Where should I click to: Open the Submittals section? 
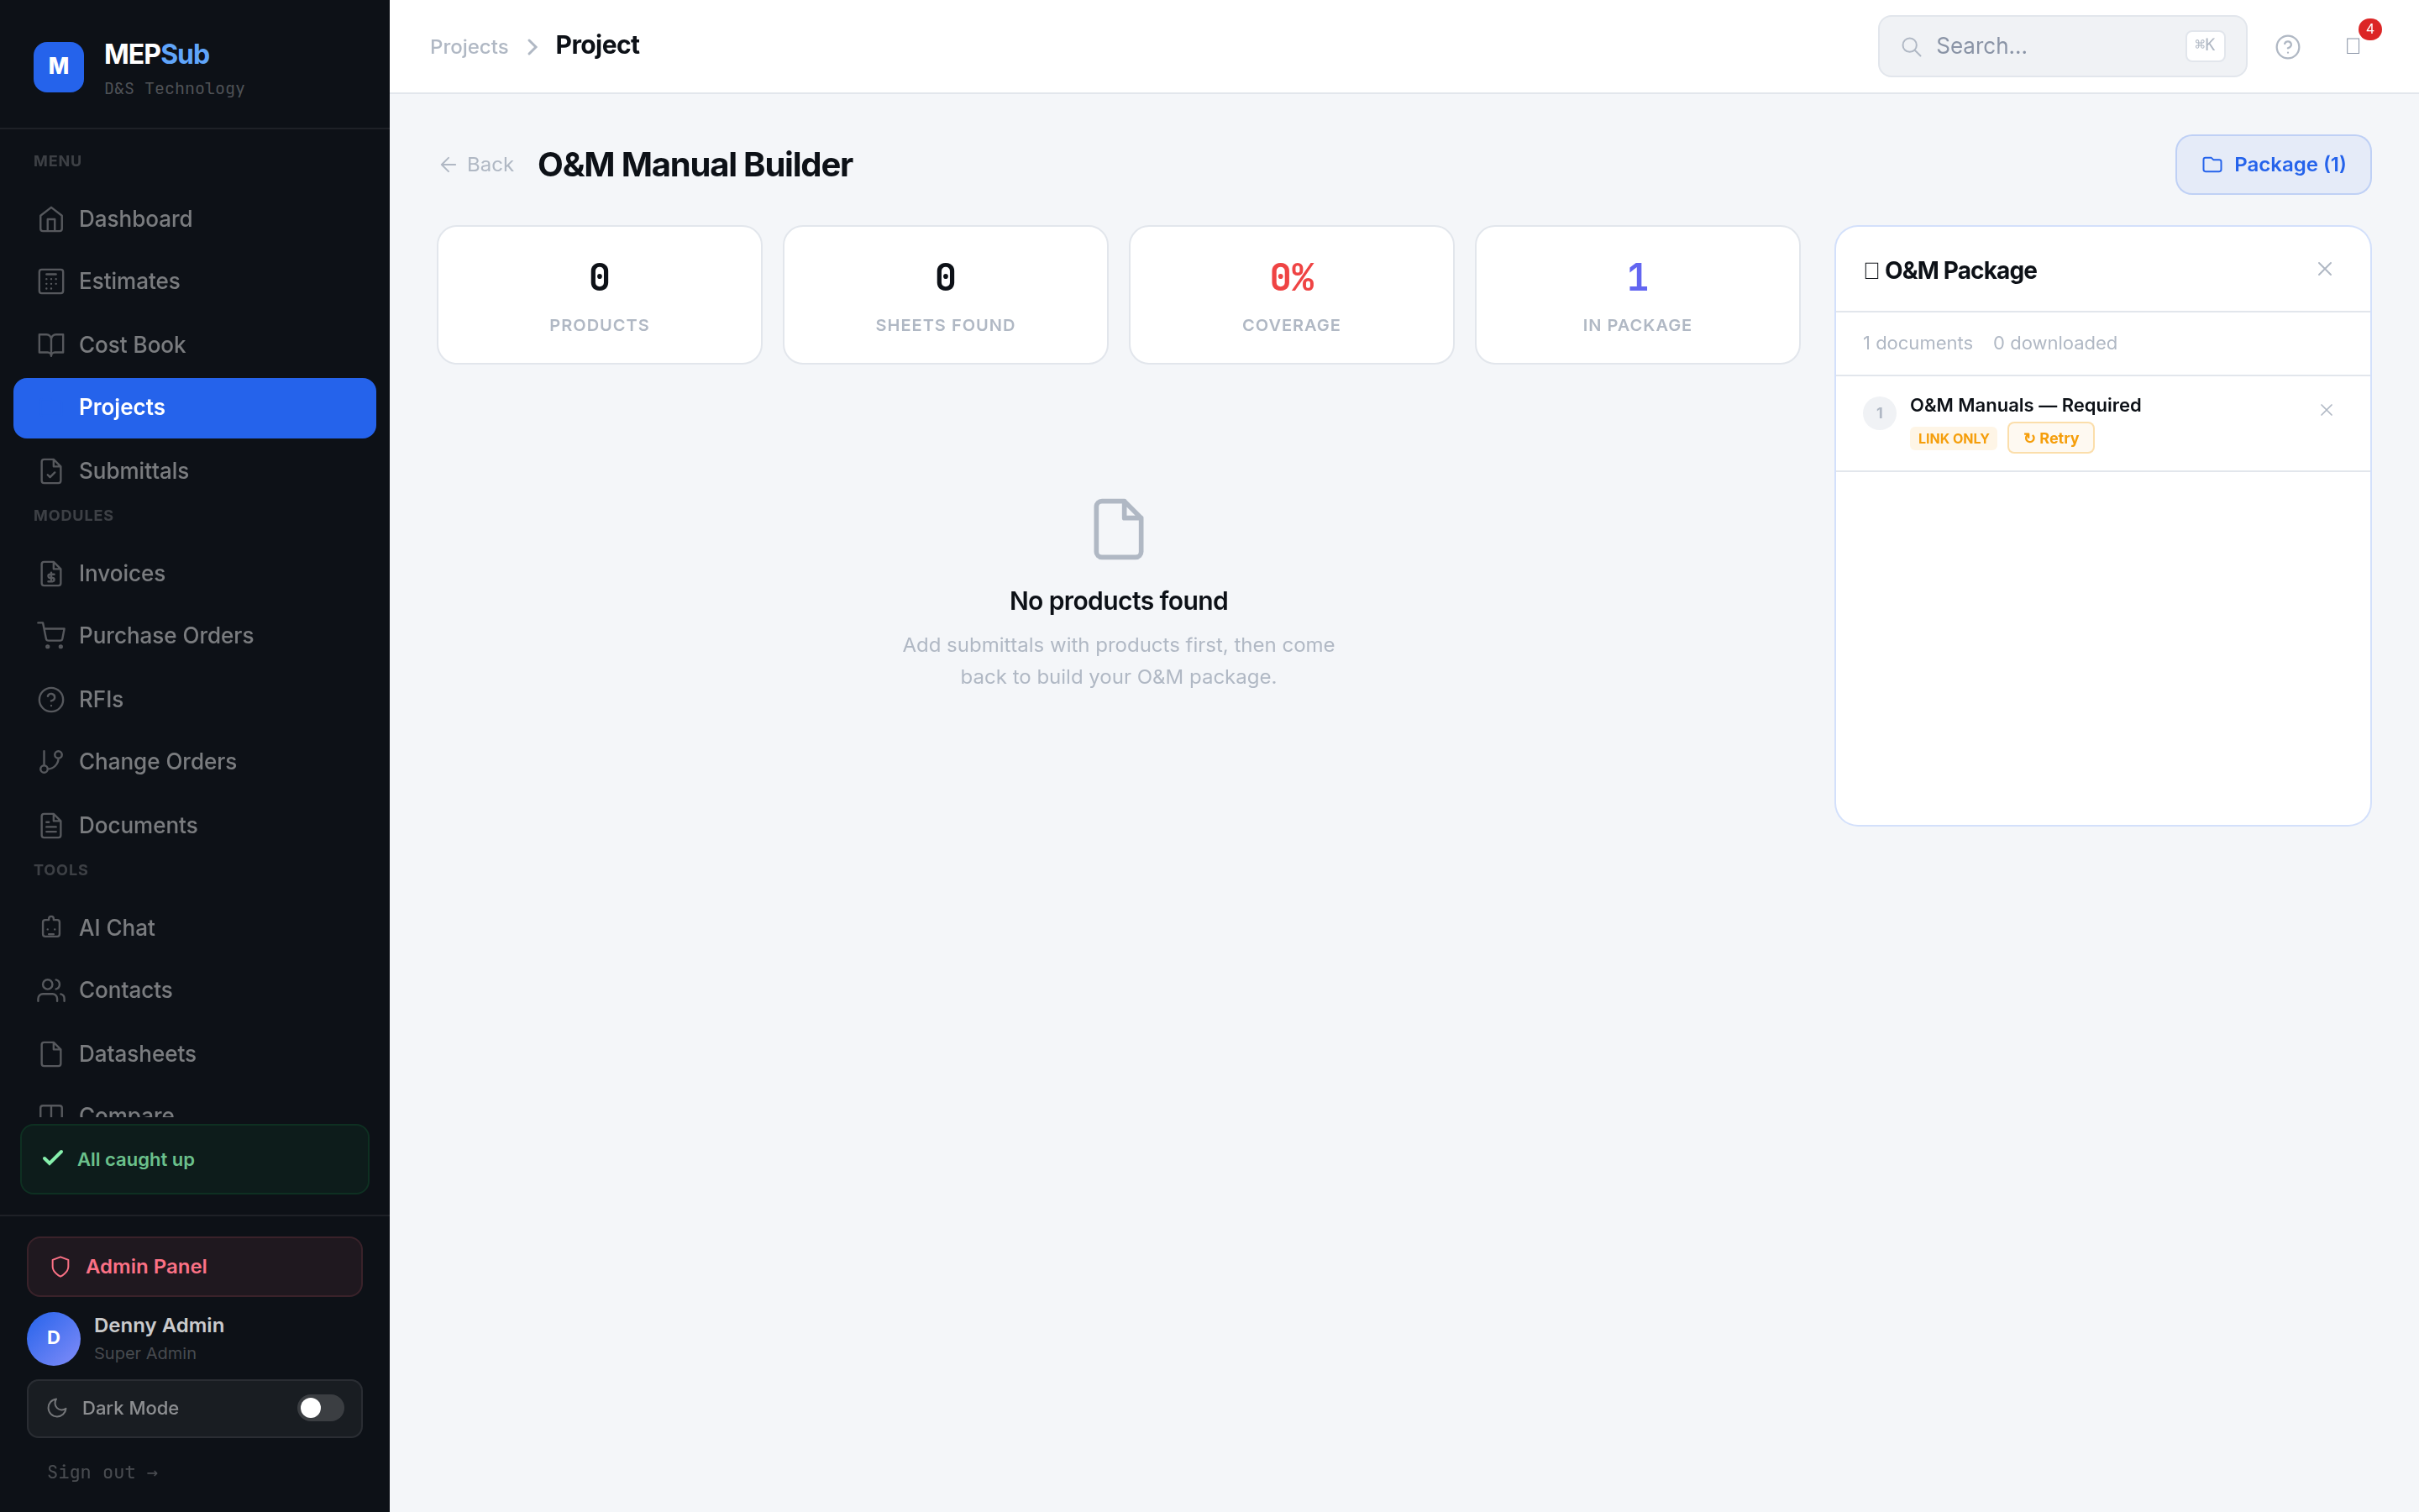tap(133, 471)
